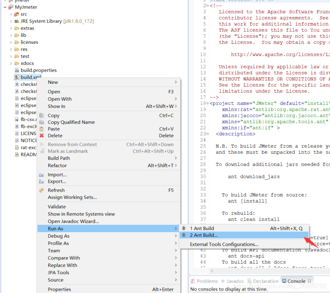Image resolution: width=330 pixels, height=293 pixels.
Task: Click ant icon beside 2 Ant Build...
Action: (x=184, y=235)
